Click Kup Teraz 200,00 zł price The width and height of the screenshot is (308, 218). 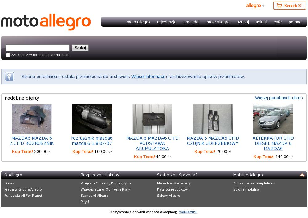point(32,152)
